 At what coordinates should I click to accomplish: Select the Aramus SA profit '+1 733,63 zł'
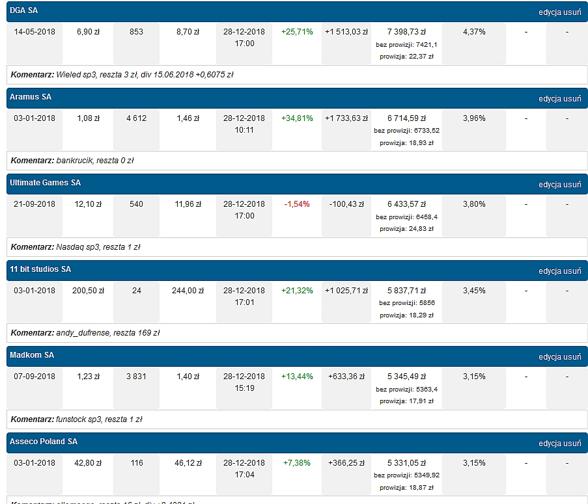[346, 118]
